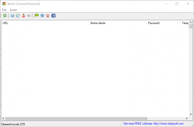Click the horizontal scrollbar left arrow
This screenshot has width=194, height=127.
pyautogui.click(x=3, y=118)
